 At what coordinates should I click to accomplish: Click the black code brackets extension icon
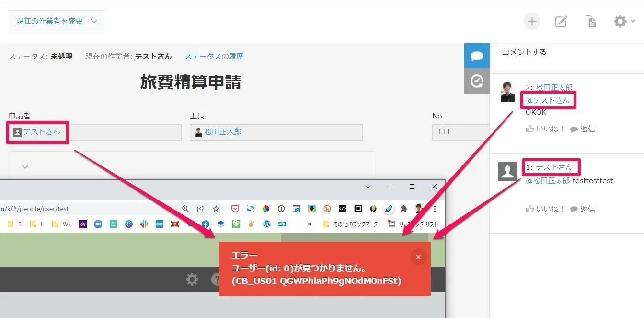coord(342,209)
